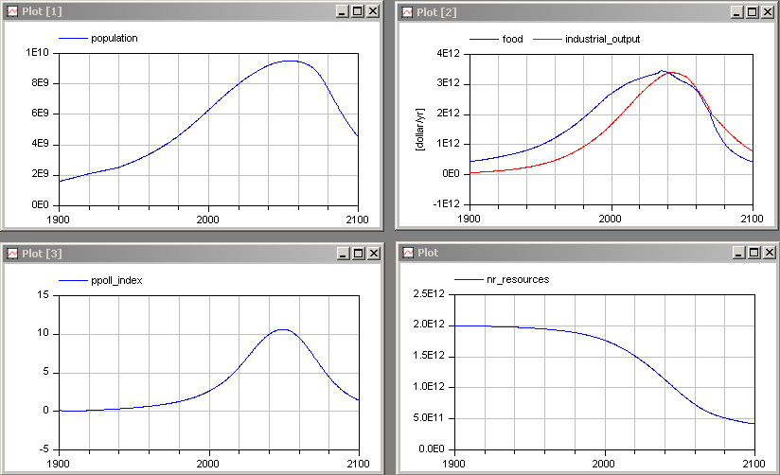Click the Plot [1] title bar icon
The image size is (780, 475).
12,11
